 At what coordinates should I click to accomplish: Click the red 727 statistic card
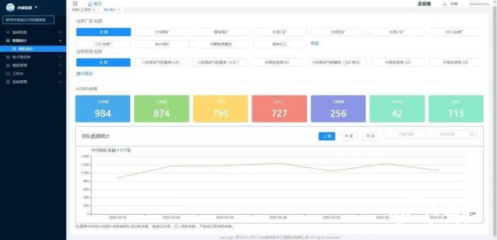pyautogui.click(x=279, y=109)
